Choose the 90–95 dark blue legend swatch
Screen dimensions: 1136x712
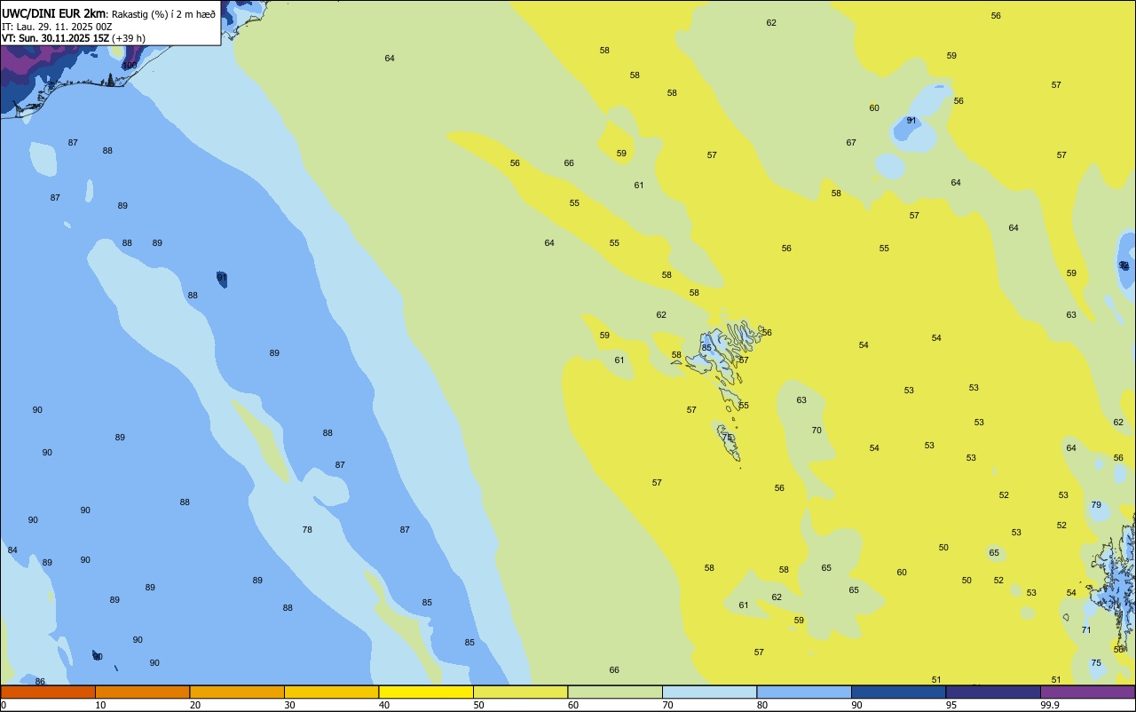(898, 692)
